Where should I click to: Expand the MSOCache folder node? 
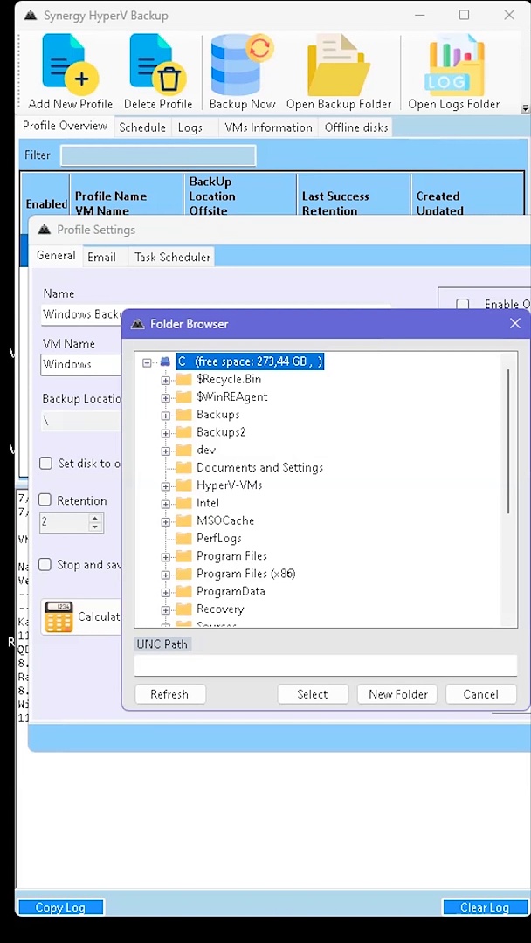pos(166,521)
